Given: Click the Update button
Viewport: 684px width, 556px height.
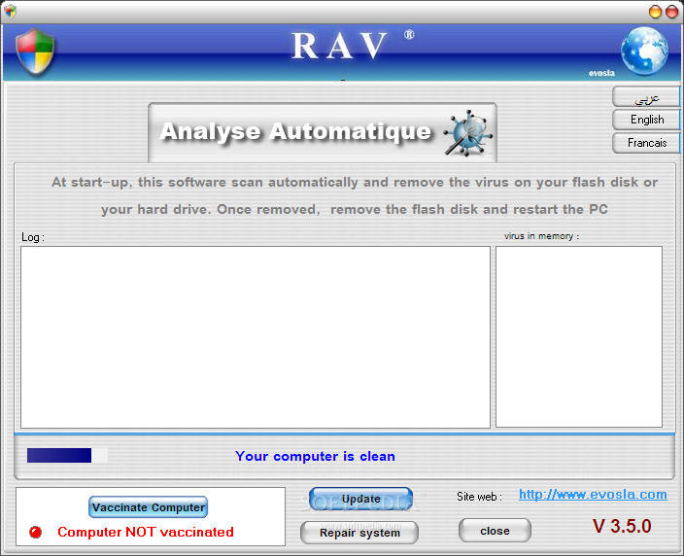Looking at the screenshot, I should (360, 499).
